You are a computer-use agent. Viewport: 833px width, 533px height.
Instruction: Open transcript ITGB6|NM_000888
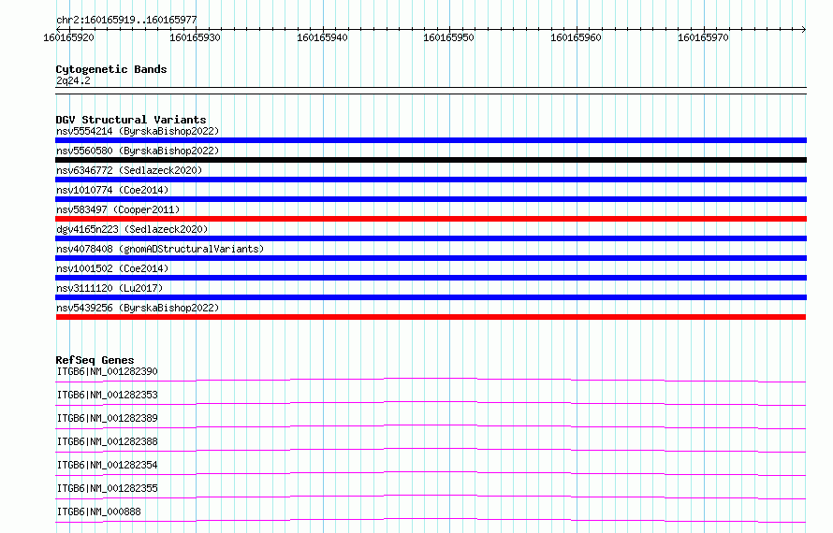point(99,511)
